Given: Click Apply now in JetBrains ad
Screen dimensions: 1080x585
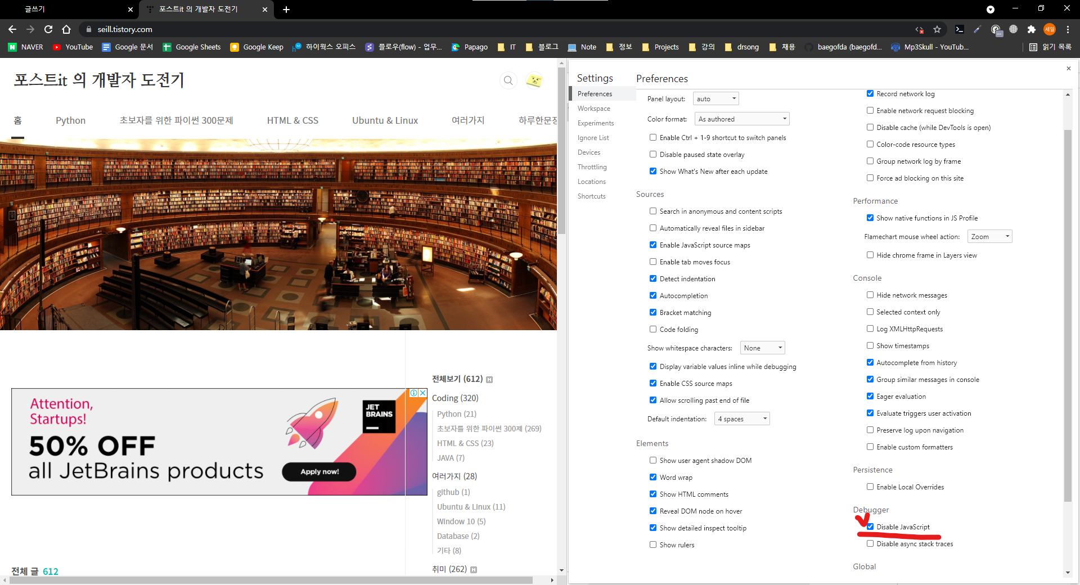Looking at the screenshot, I should pos(319,472).
